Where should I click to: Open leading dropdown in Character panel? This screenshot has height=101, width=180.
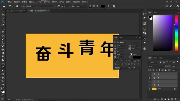pyautogui.click(x=139, y=46)
